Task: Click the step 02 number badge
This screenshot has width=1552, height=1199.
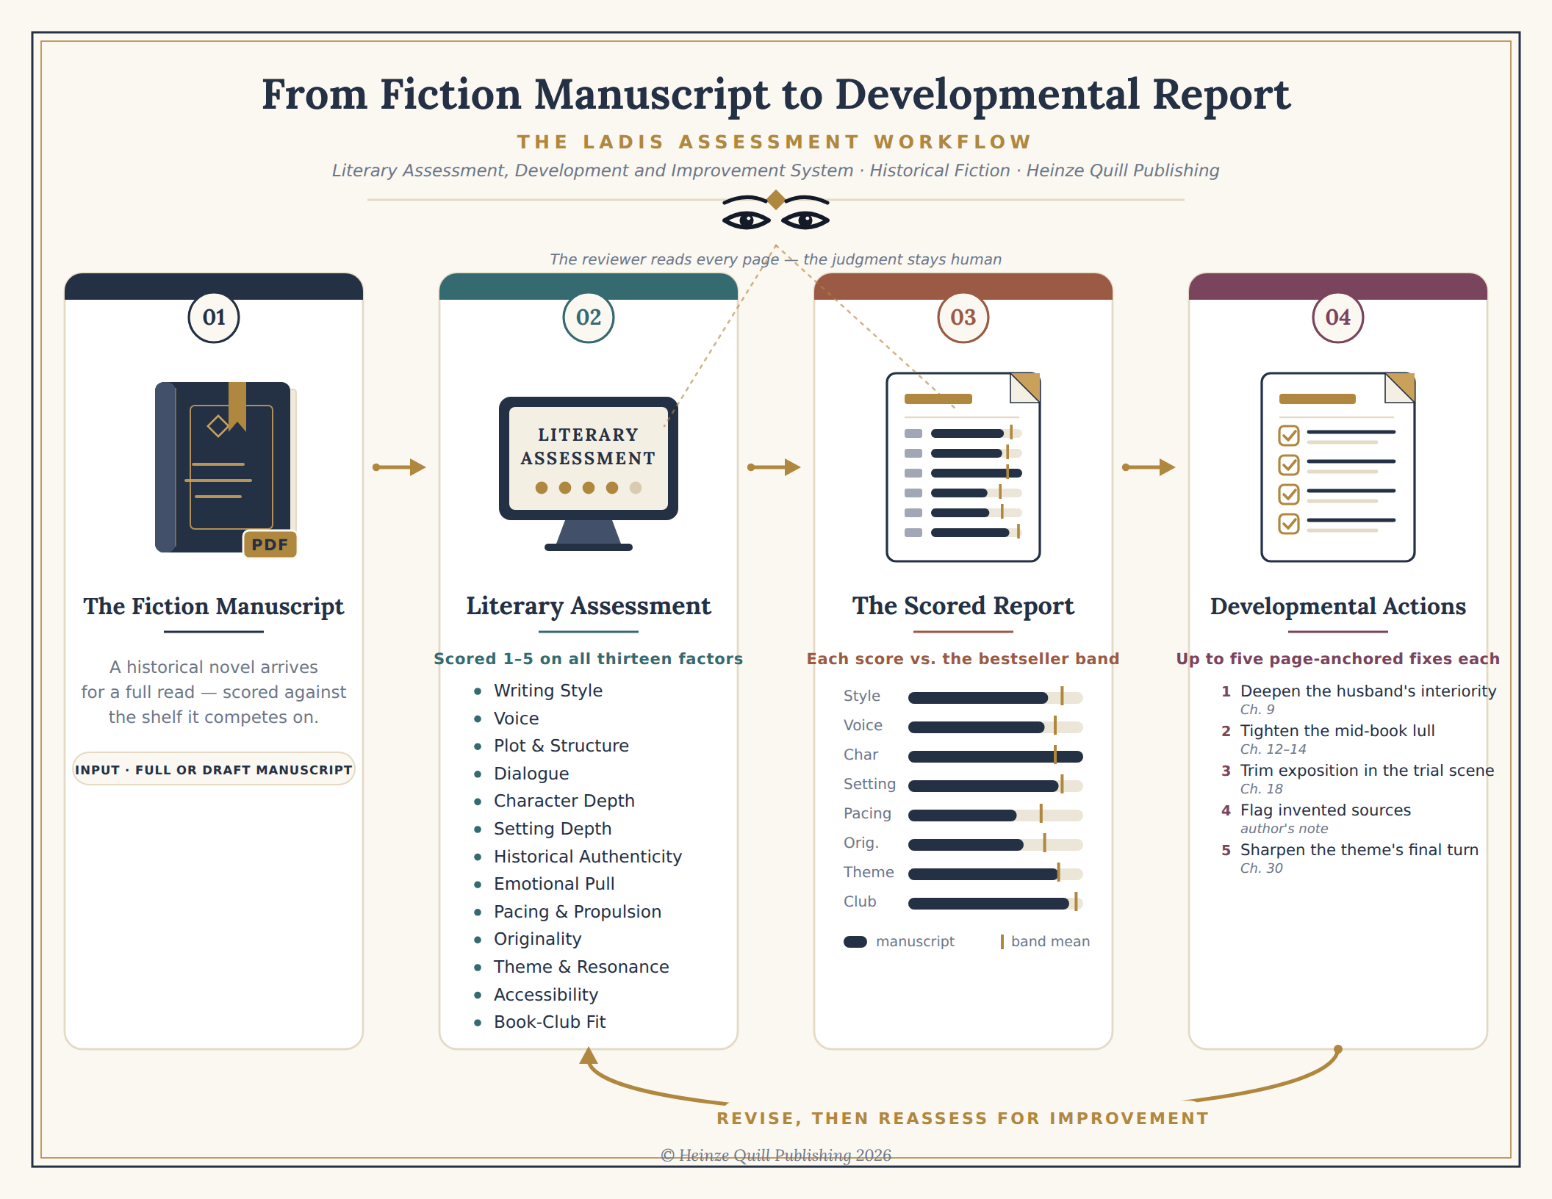Action: coord(589,317)
